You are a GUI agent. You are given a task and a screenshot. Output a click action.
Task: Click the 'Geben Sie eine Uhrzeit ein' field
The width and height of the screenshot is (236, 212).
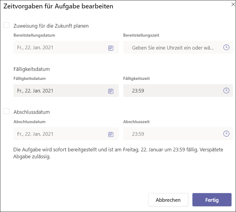[178, 47]
